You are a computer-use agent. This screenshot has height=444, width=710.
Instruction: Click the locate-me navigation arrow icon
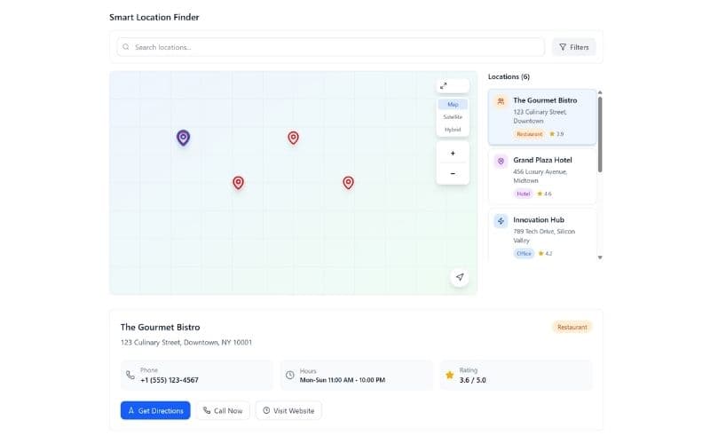point(460,277)
